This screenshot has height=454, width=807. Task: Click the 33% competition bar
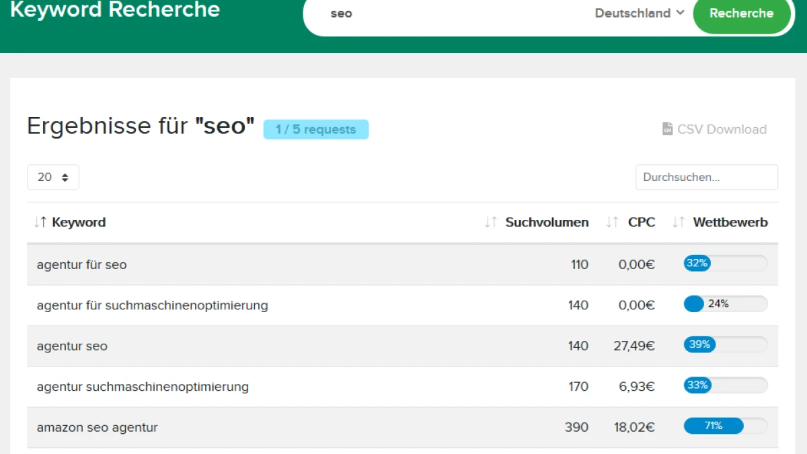[726, 385]
